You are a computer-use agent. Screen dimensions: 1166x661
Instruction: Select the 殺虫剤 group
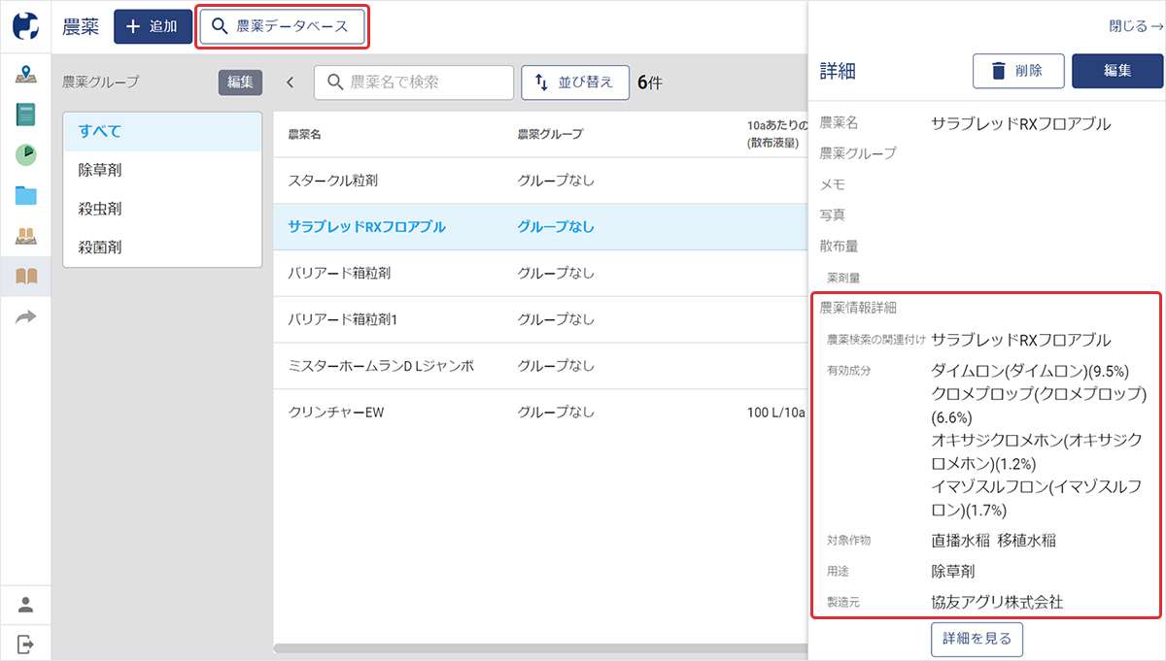click(162, 209)
